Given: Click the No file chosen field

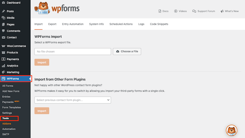Looking at the screenshot, I should click(73, 51).
